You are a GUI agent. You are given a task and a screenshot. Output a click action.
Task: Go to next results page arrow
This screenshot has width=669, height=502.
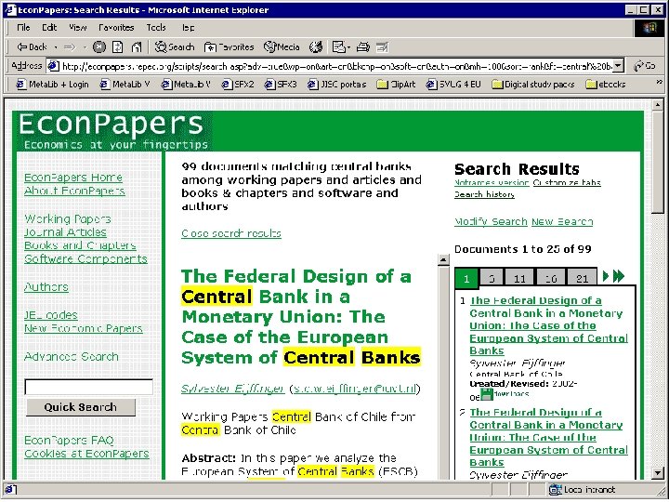click(x=606, y=277)
